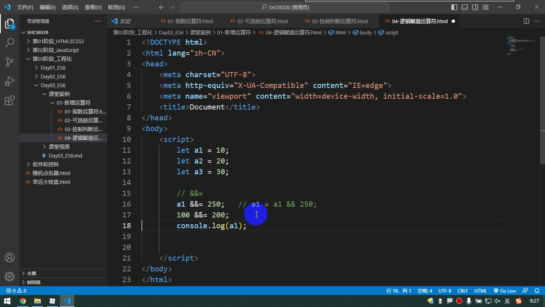
Task: Open the Extensions view
Action: click(x=9, y=100)
